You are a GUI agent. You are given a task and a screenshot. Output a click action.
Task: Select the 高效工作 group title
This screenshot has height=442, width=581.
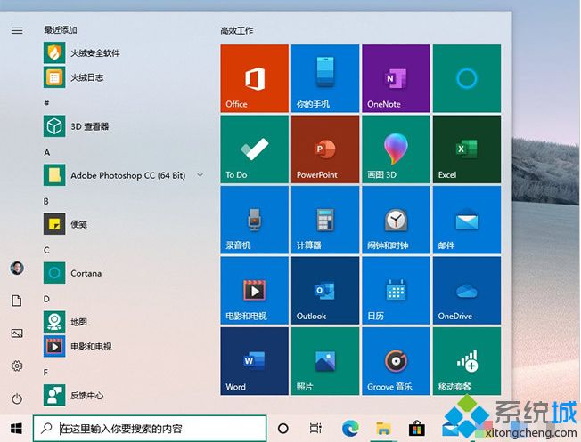pyautogui.click(x=237, y=31)
